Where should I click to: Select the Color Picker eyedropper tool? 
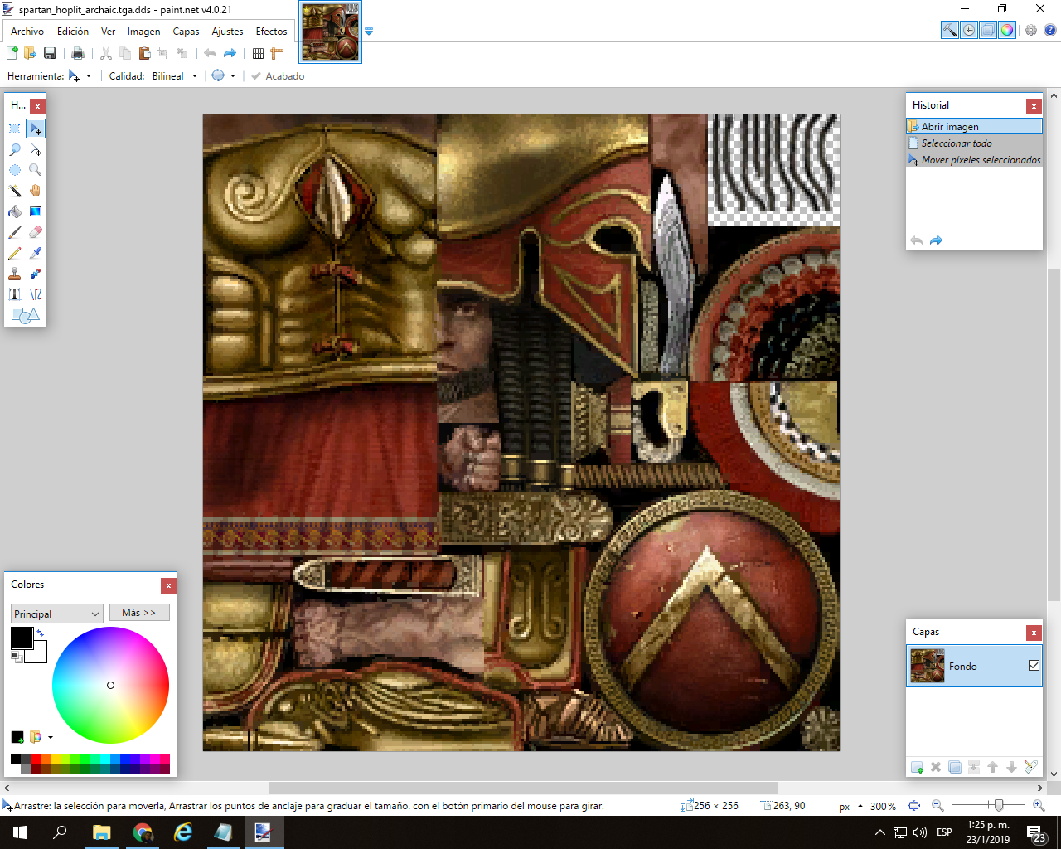tap(36, 253)
